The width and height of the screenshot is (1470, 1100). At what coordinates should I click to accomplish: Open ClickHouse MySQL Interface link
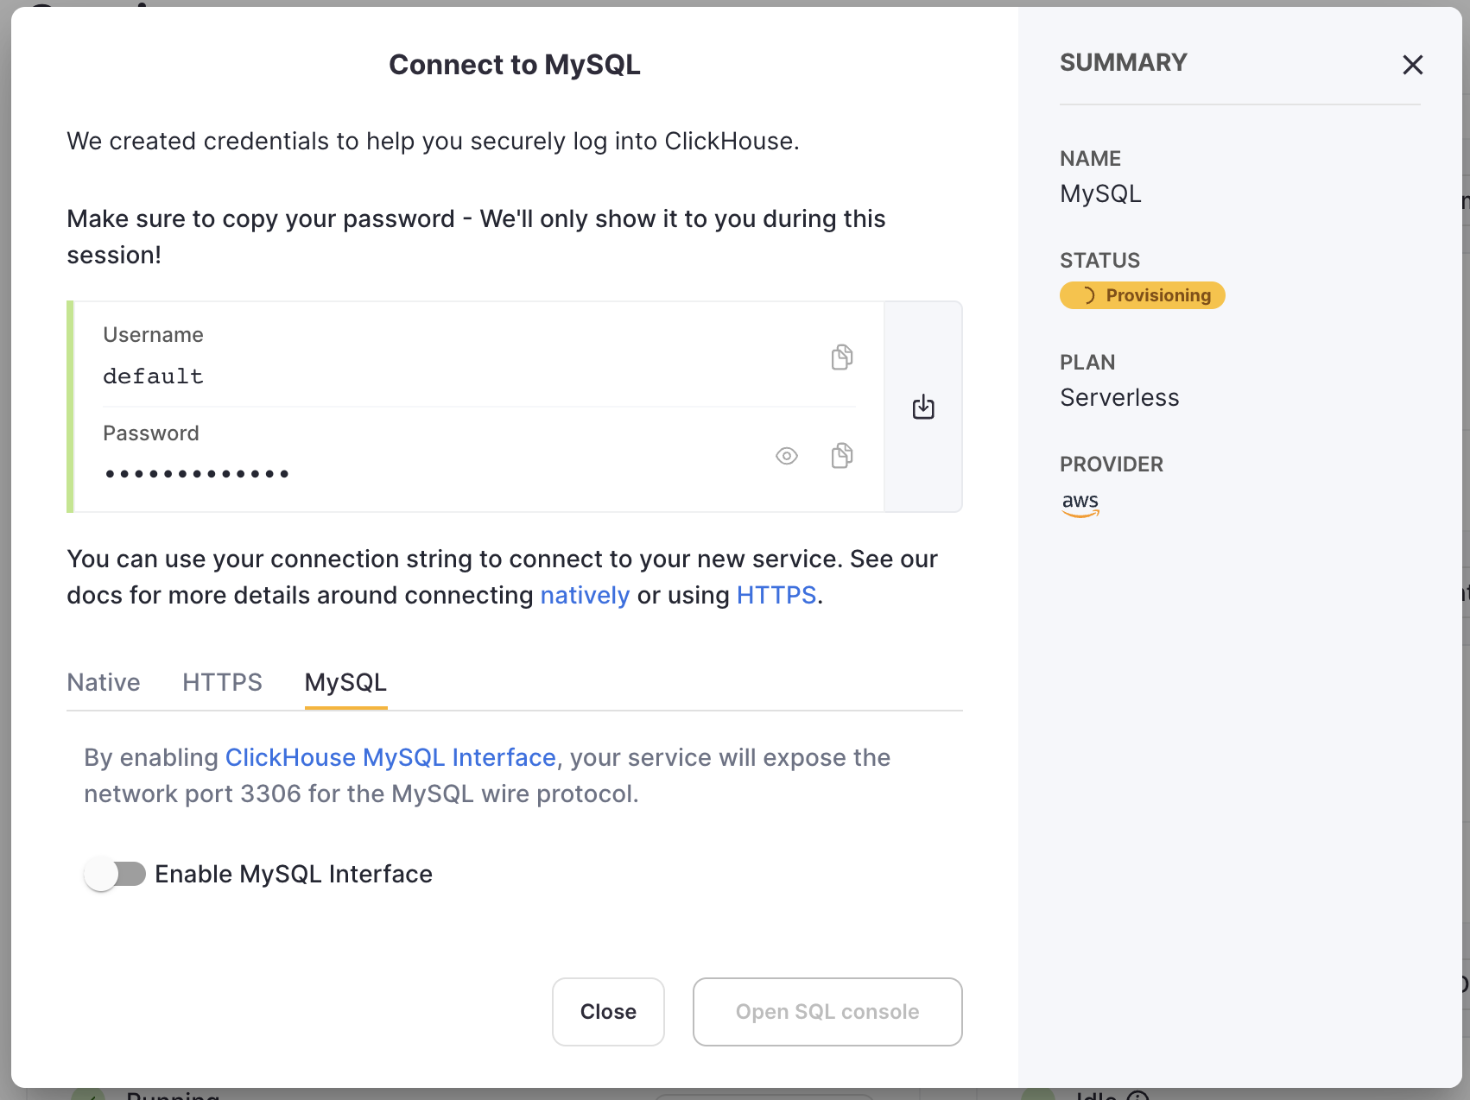click(x=390, y=757)
